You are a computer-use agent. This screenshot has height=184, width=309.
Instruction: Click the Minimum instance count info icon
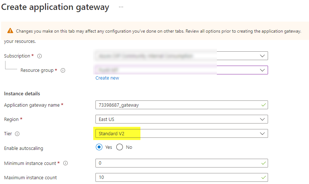coord(66,163)
